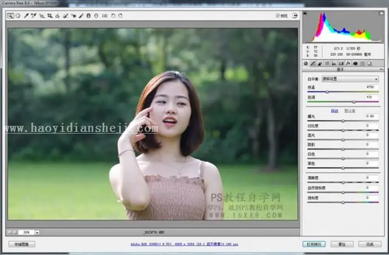This screenshot has width=389, height=255.
Task: Click the Shadows (阴影) slider
Action: coord(343,149)
